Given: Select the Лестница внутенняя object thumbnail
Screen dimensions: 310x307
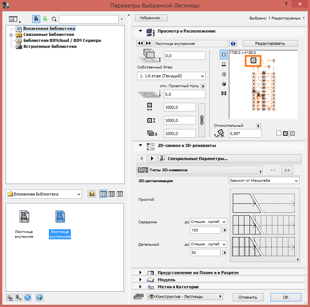Looking at the screenshot, I should coord(24,225).
